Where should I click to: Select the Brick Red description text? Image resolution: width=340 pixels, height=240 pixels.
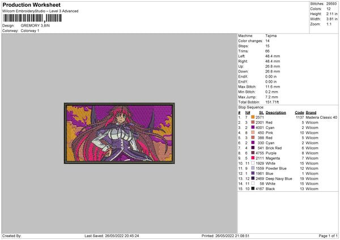point(274,148)
